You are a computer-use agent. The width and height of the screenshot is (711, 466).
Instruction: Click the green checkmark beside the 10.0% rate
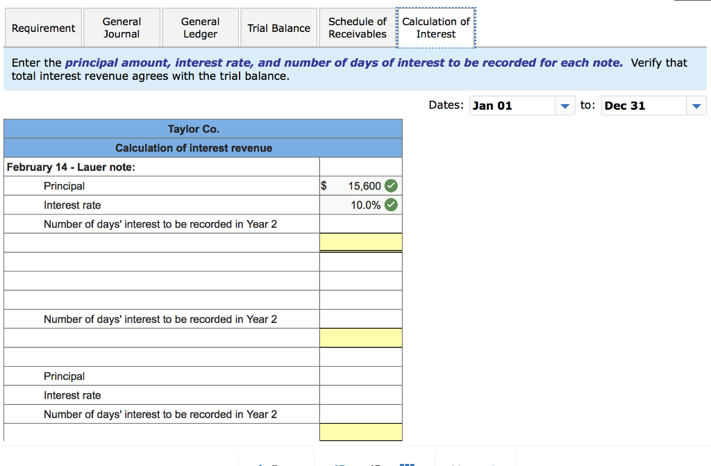tap(392, 205)
